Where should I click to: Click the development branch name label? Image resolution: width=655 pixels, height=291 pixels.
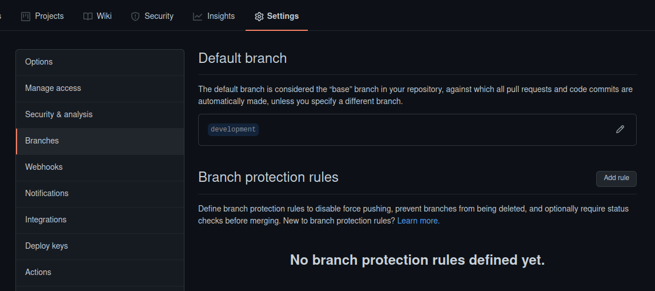233,130
